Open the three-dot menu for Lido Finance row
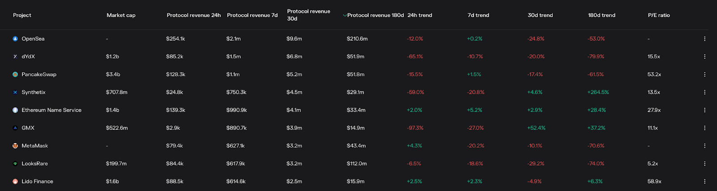The width and height of the screenshot is (717, 191). click(x=704, y=182)
